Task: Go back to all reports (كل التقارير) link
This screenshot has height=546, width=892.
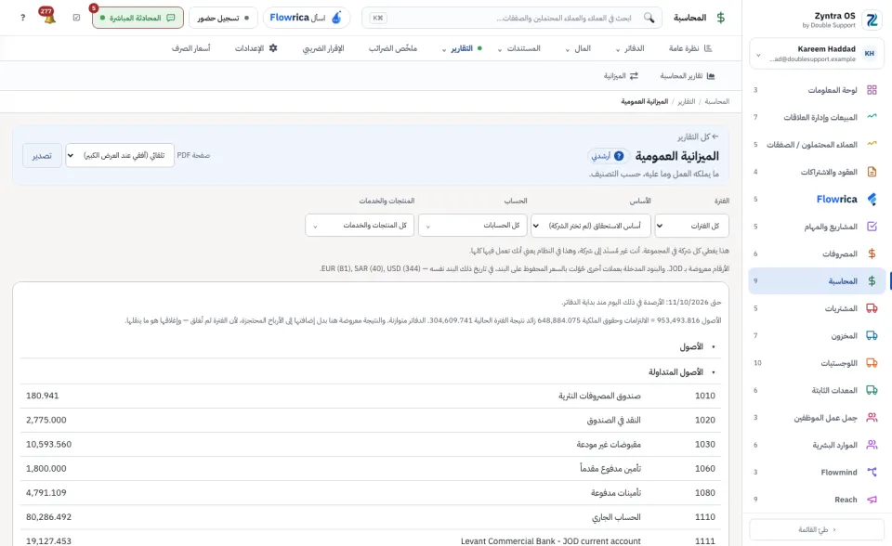Action: pos(698,137)
